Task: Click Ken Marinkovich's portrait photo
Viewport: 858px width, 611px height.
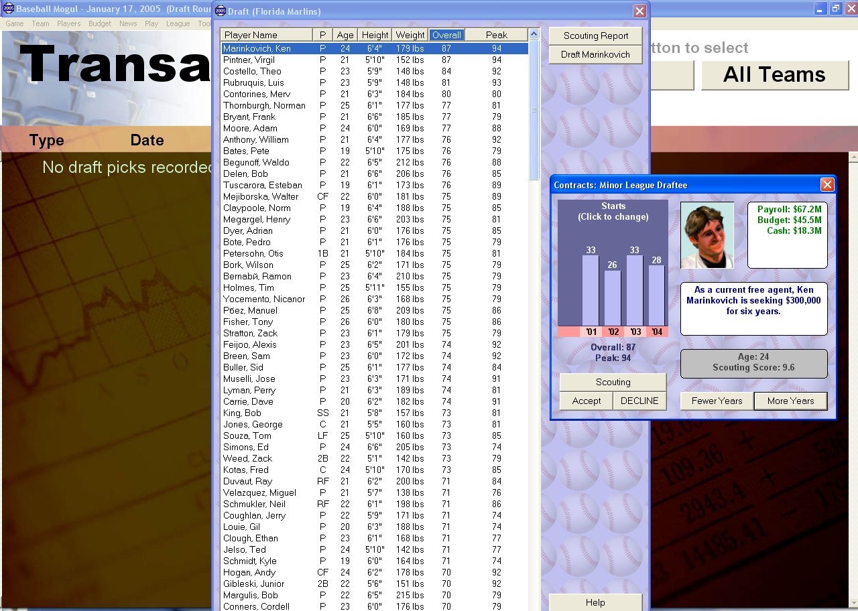Action: [707, 235]
